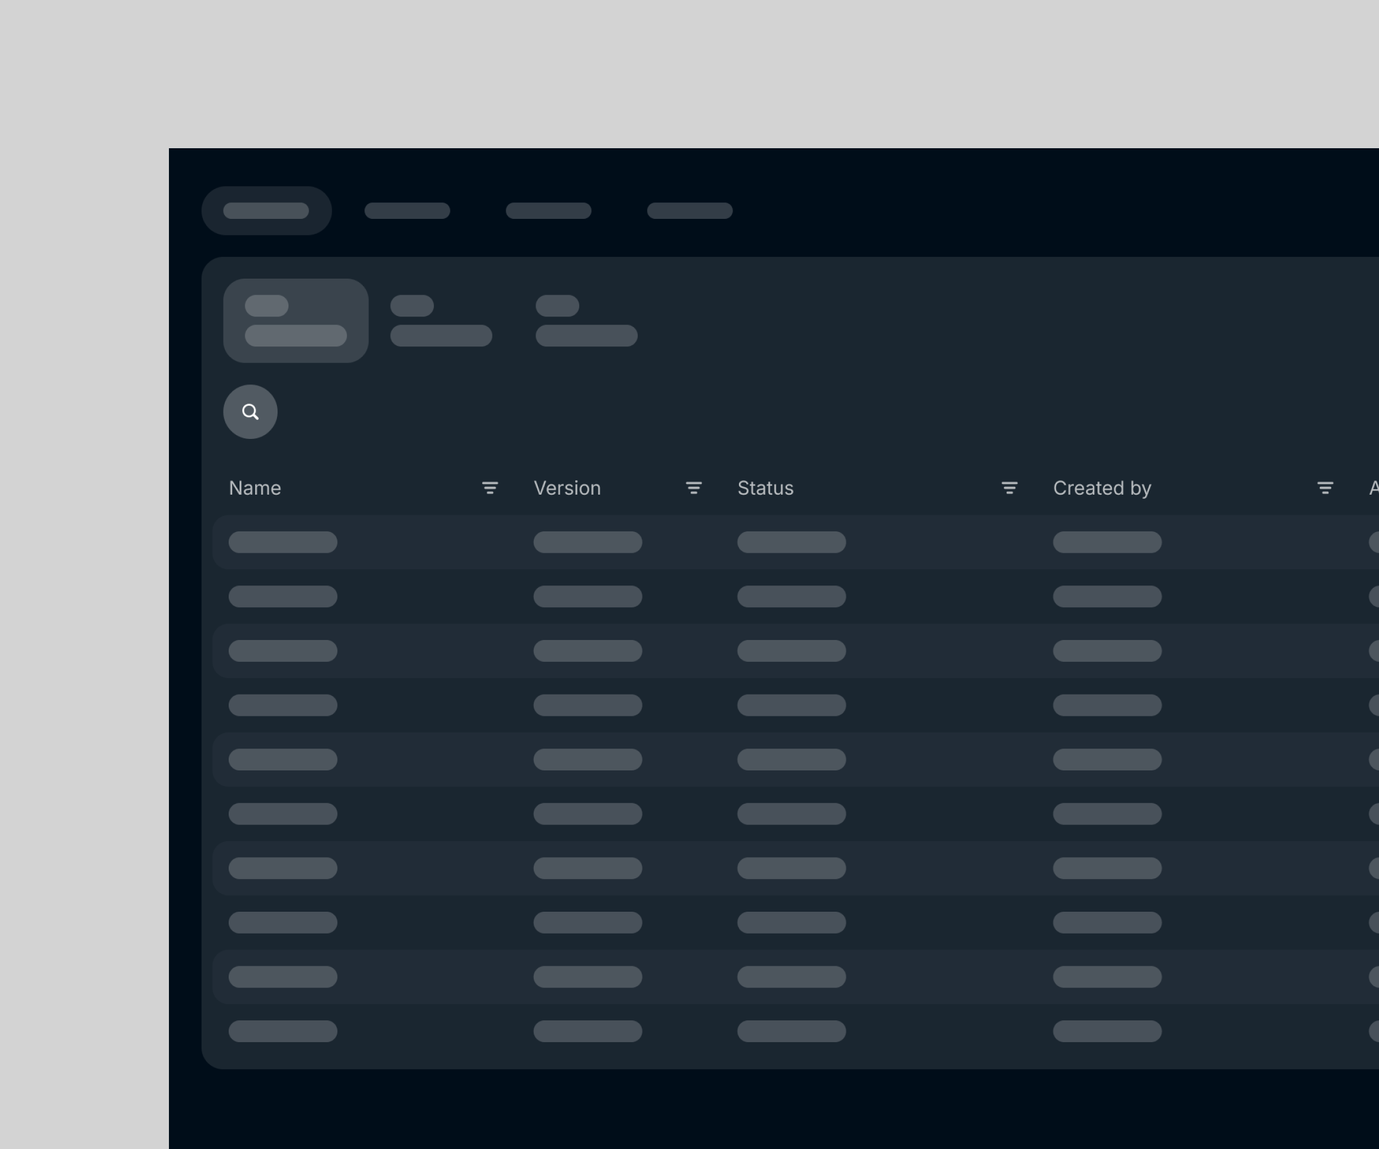Click the Name column header label

coord(255,488)
